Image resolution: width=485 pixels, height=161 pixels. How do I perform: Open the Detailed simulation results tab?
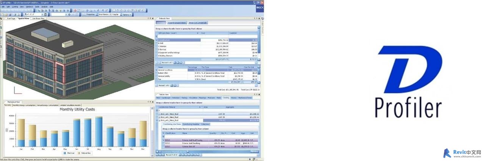point(70,105)
